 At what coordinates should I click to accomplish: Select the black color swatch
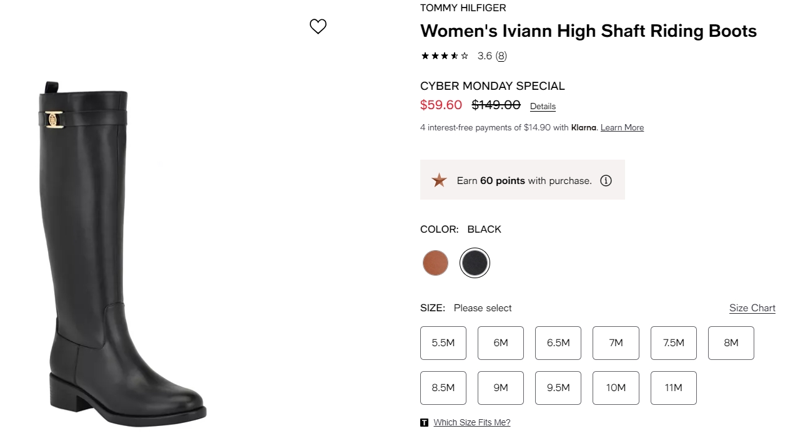pos(475,263)
